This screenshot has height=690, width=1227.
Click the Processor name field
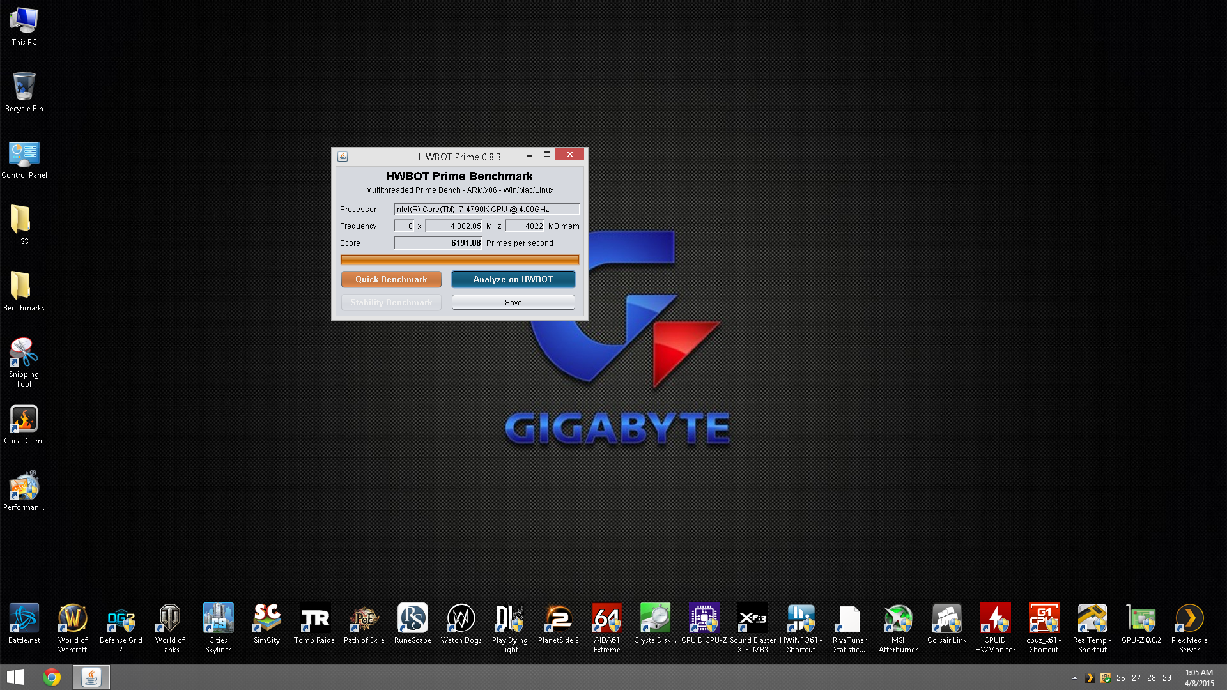coord(486,209)
